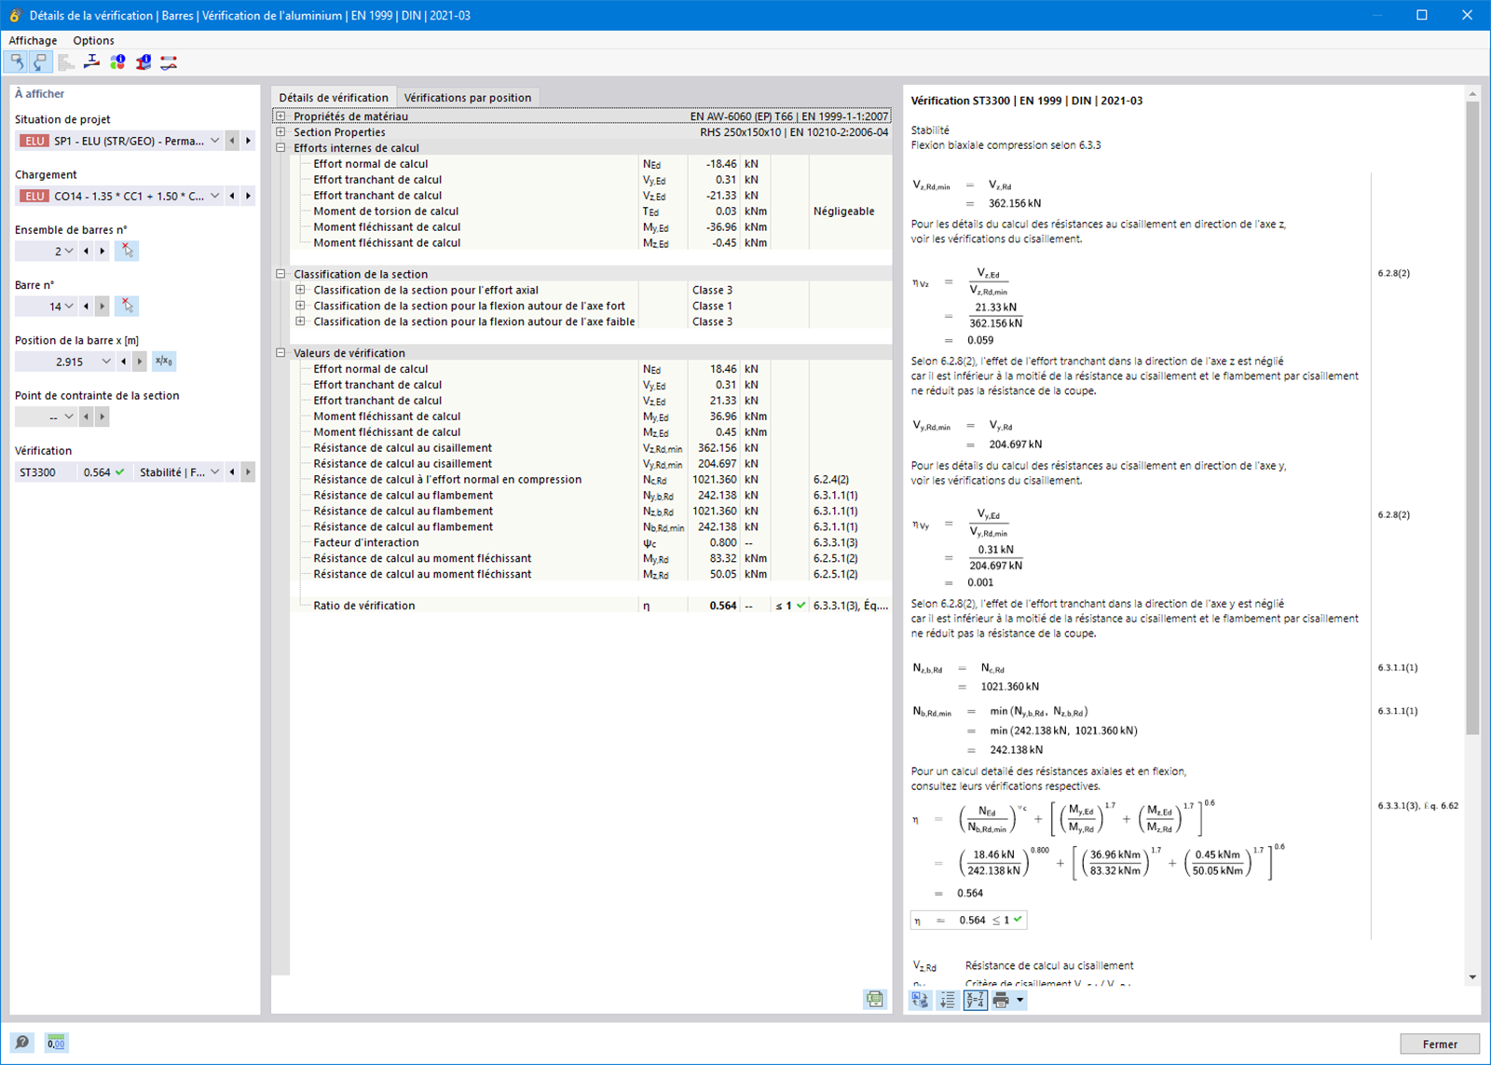The width and height of the screenshot is (1491, 1065).
Task: Click the formula panel scroll-up arrow
Action: click(x=1472, y=94)
